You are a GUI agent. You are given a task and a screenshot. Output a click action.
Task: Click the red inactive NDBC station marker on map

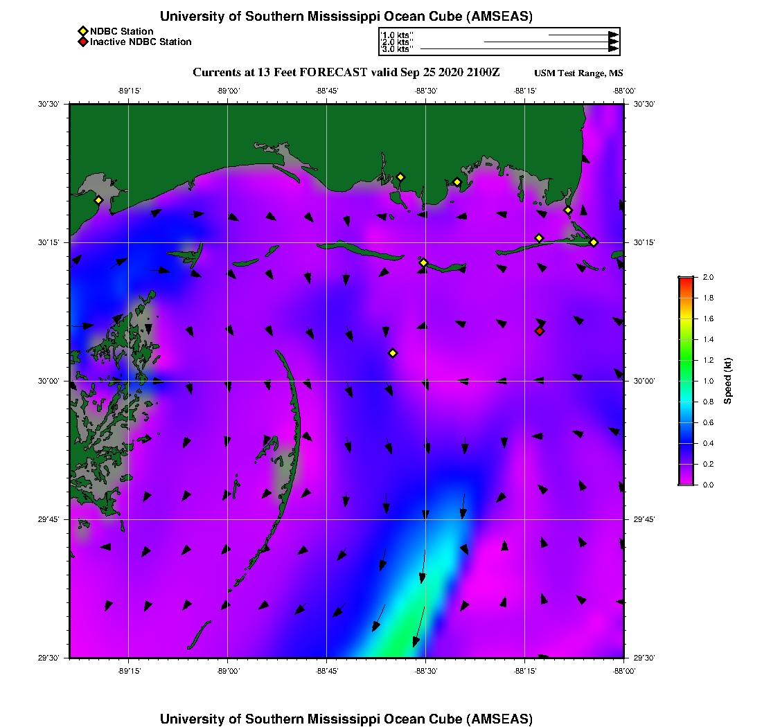[x=540, y=331]
